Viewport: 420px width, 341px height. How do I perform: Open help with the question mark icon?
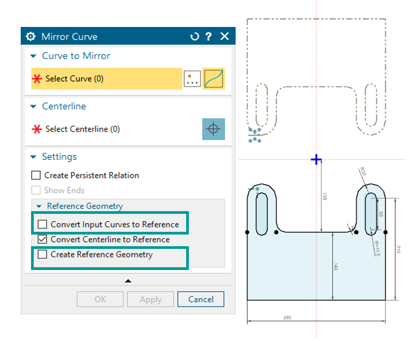click(209, 36)
